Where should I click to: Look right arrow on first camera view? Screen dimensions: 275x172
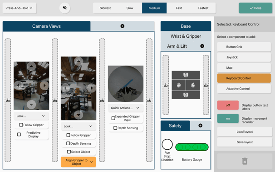point(44,85)
